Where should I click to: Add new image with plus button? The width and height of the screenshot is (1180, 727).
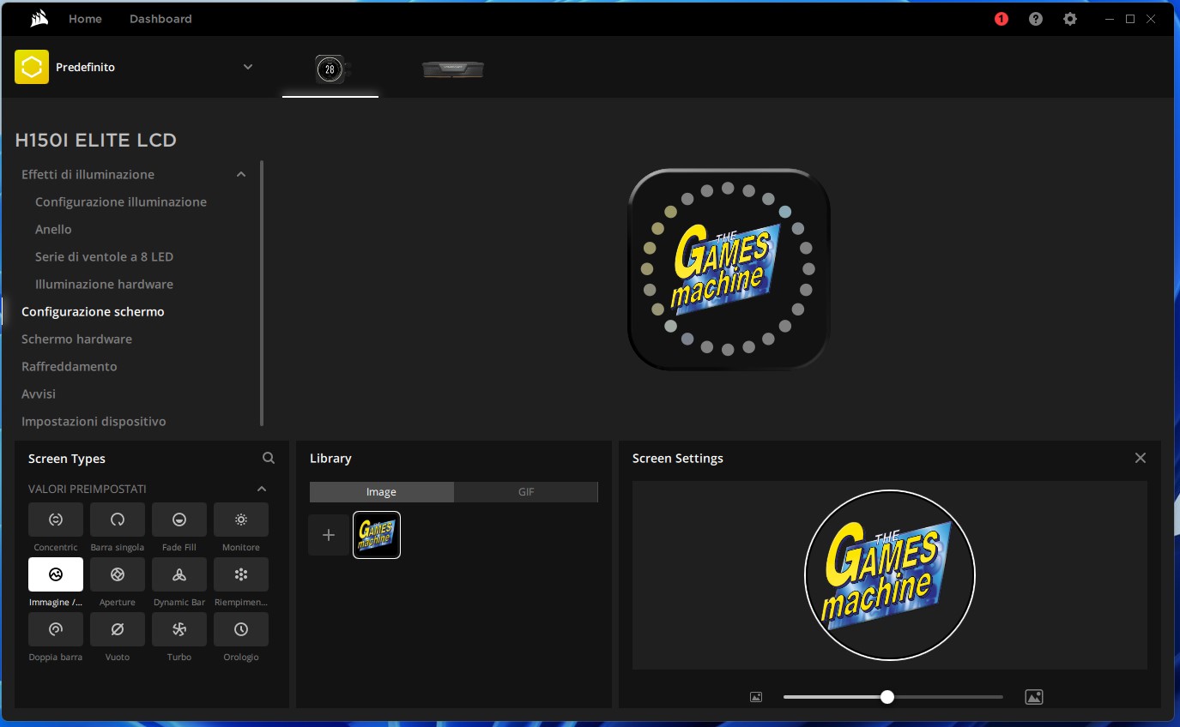[329, 535]
